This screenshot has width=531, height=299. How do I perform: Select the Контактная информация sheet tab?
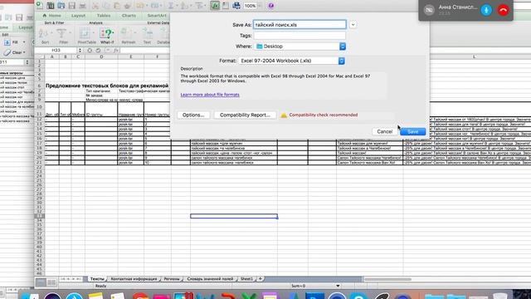click(x=134, y=279)
